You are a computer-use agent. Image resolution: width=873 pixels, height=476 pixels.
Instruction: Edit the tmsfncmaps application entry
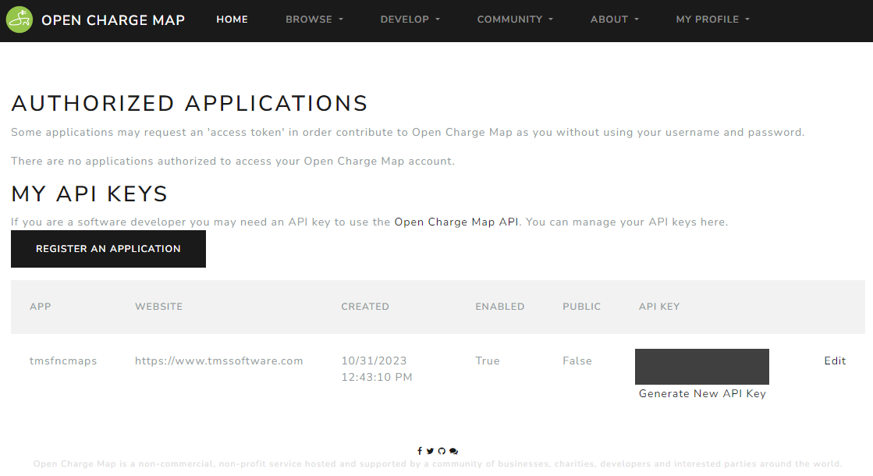click(x=835, y=361)
